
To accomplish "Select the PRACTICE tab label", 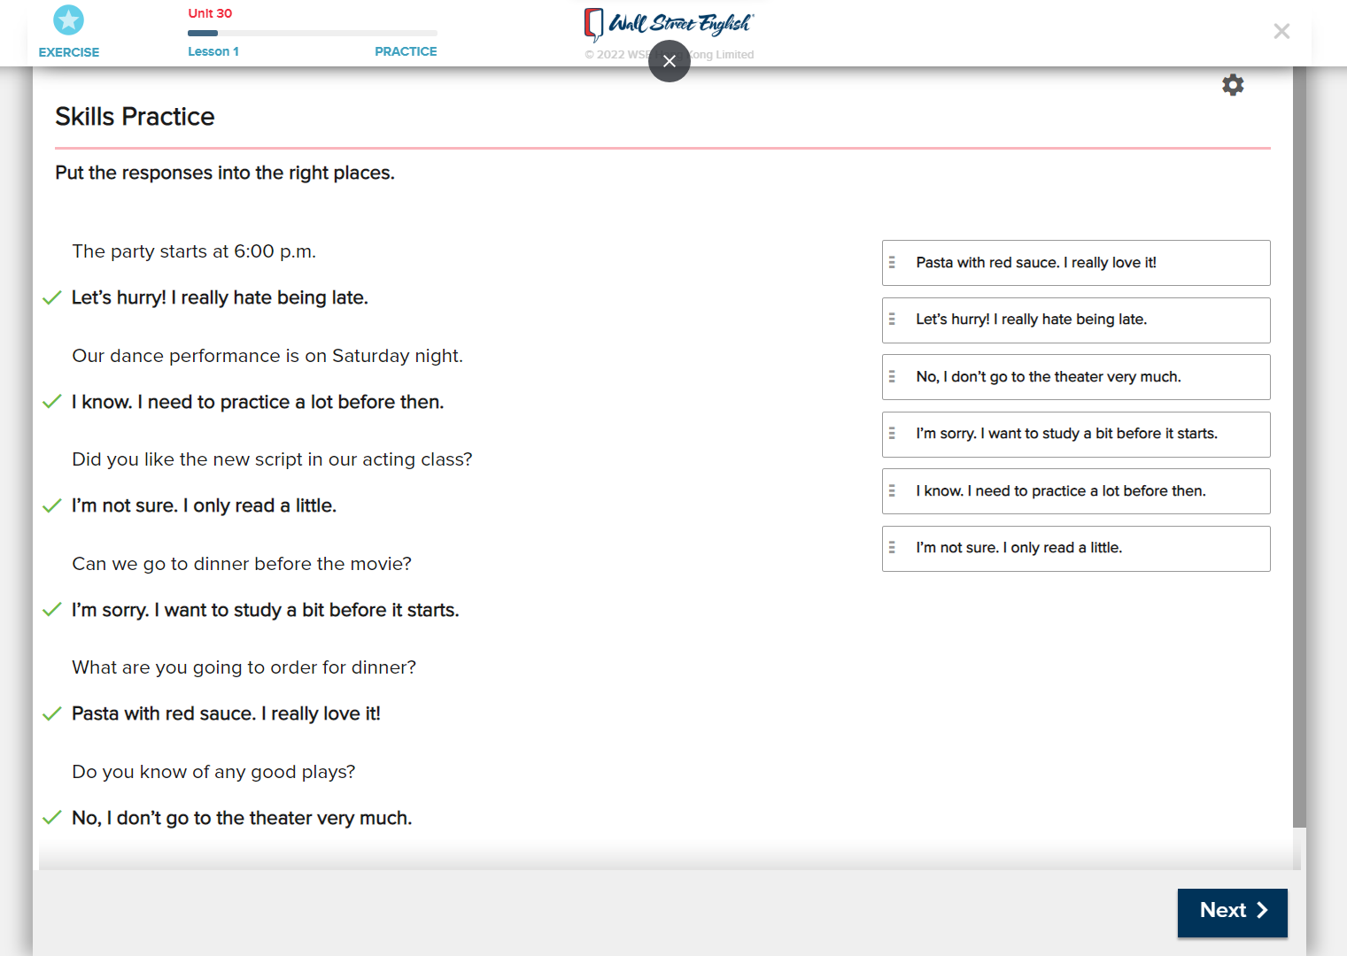I will [x=406, y=51].
